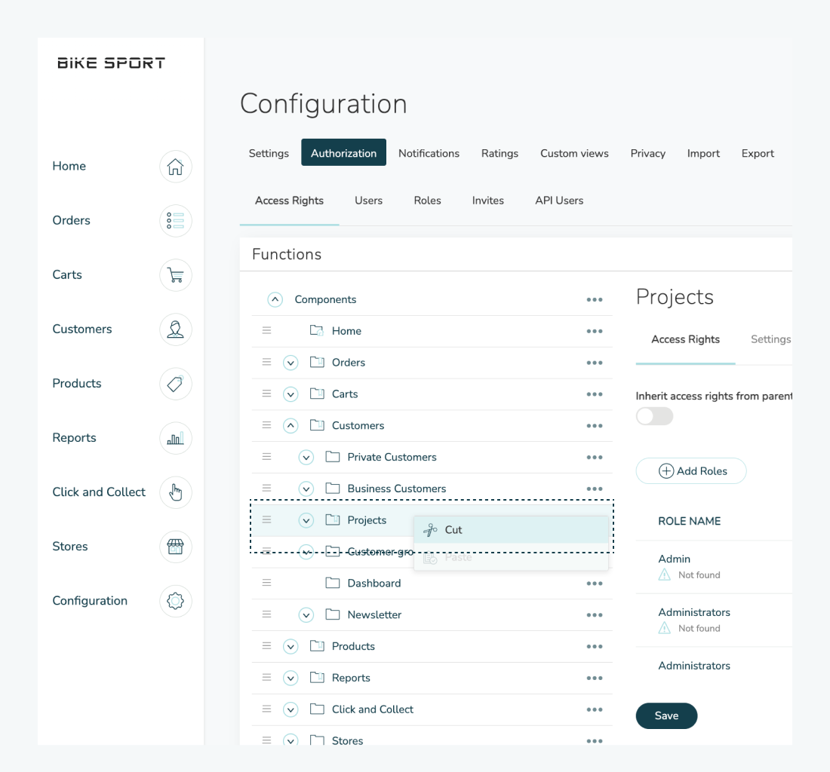Click the Home house icon in sidebar

pyautogui.click(x=175, y=167)
